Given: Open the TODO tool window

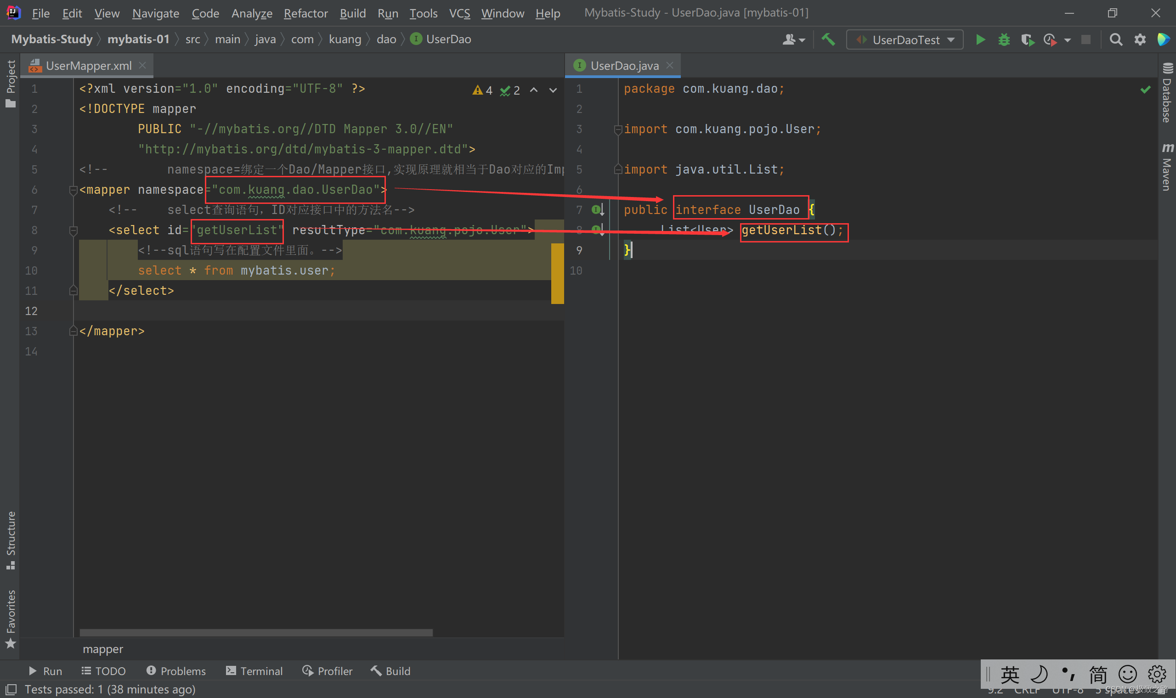Looking at the screenshot, I should 103,671.
